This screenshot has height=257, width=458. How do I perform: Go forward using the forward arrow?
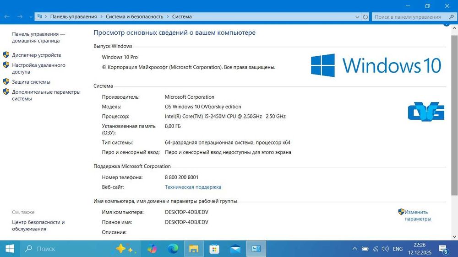(20, 16)
